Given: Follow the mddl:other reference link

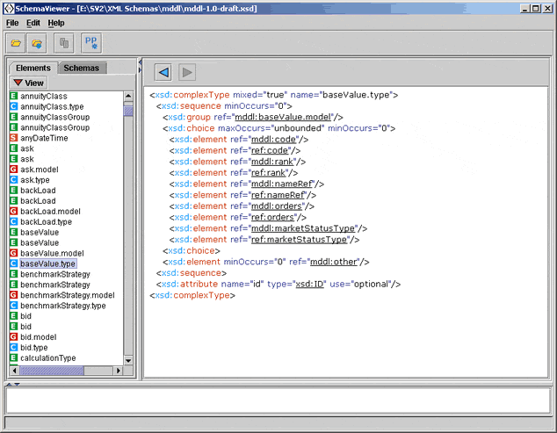Looking at the screenshot, I should pos(334,262).
